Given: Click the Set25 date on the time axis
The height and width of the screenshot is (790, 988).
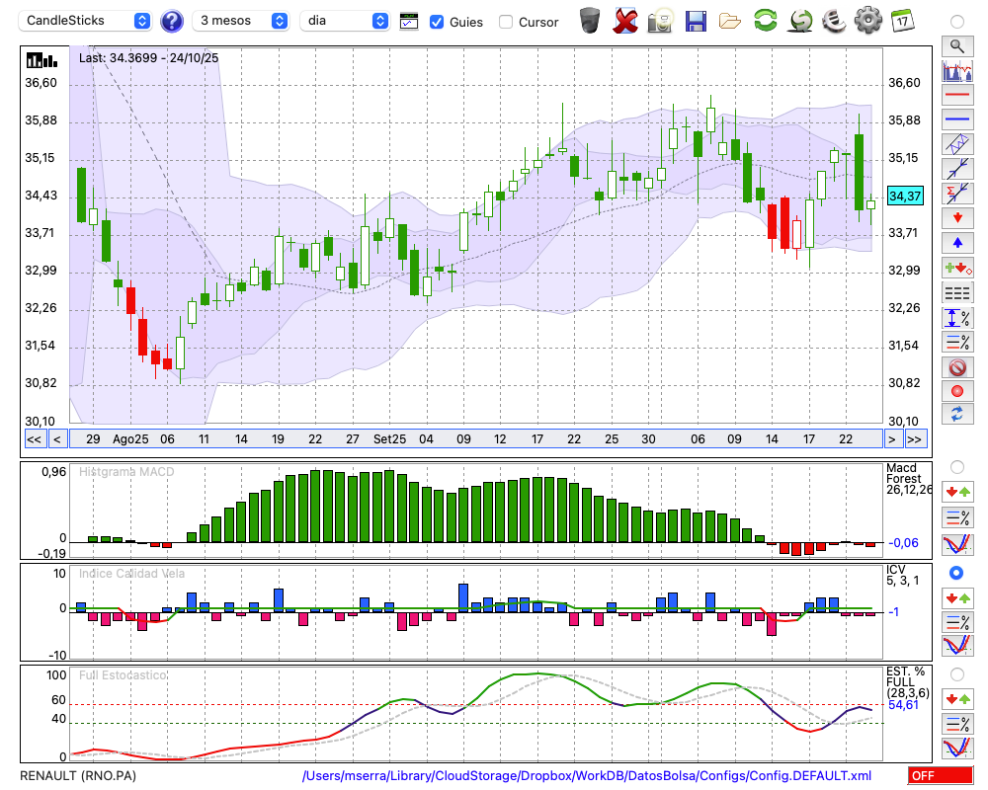Looking at the screenshot, I should click(x=389, y=439).
